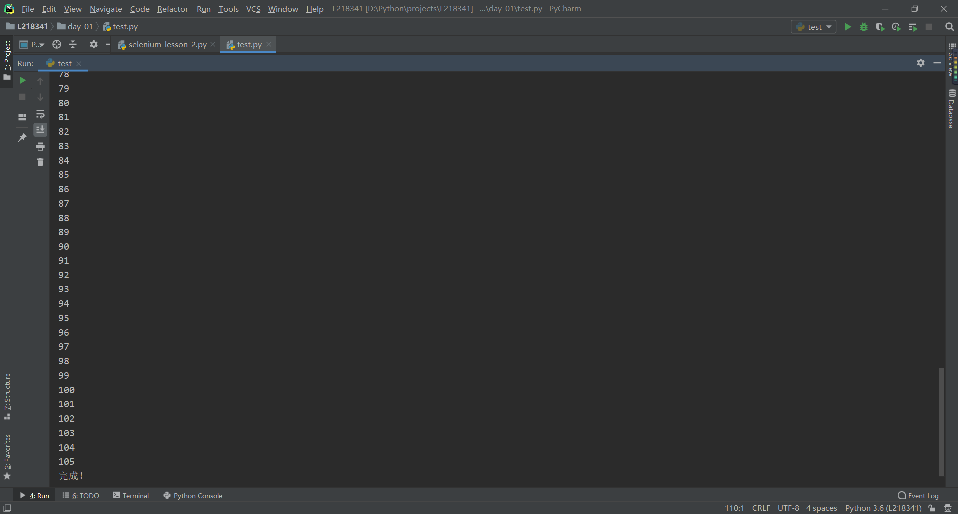
Task: Locate current file with scroll-from-source icon
Action: pos(57,45)
